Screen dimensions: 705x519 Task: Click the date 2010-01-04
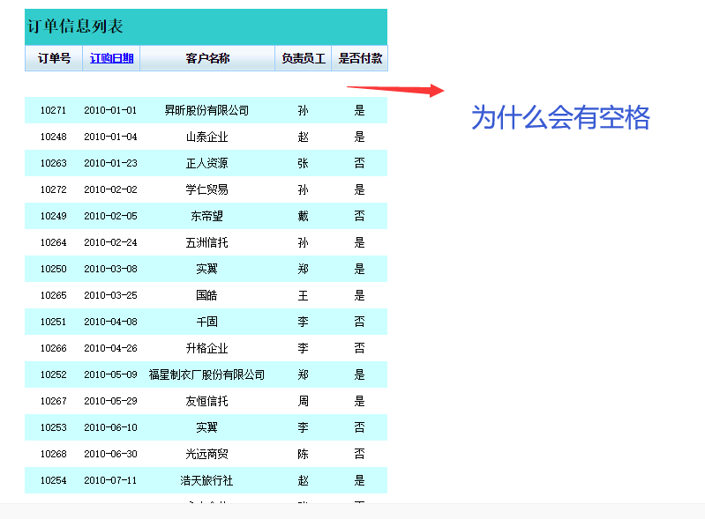coord(110,137)
